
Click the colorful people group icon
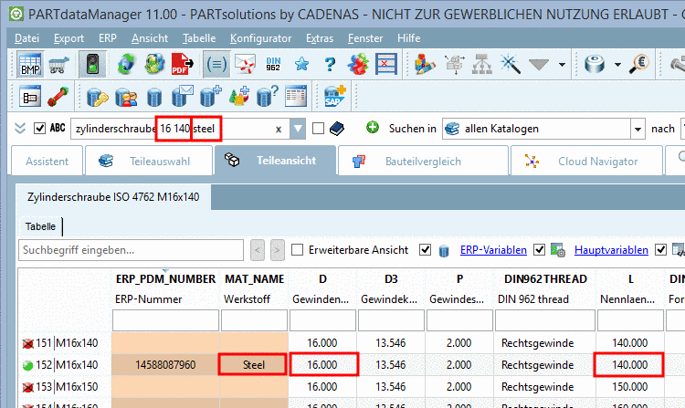(x=358, y=65)
